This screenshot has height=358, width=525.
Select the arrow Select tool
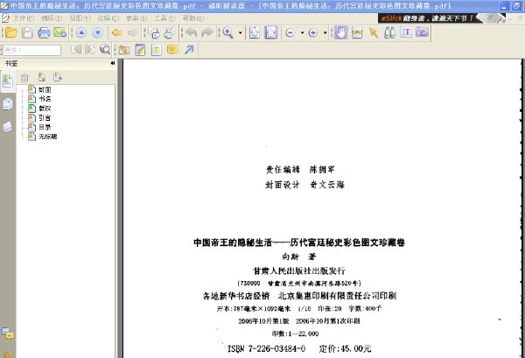(374, 32)
